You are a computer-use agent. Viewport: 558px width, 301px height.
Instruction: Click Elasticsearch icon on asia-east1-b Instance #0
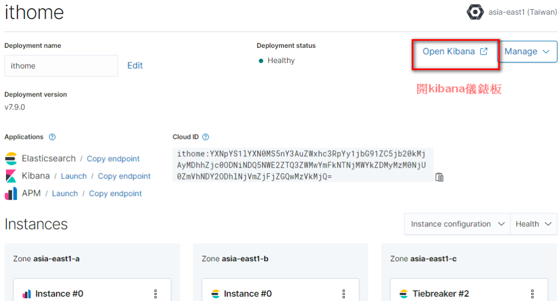click(x=215, y=294)
